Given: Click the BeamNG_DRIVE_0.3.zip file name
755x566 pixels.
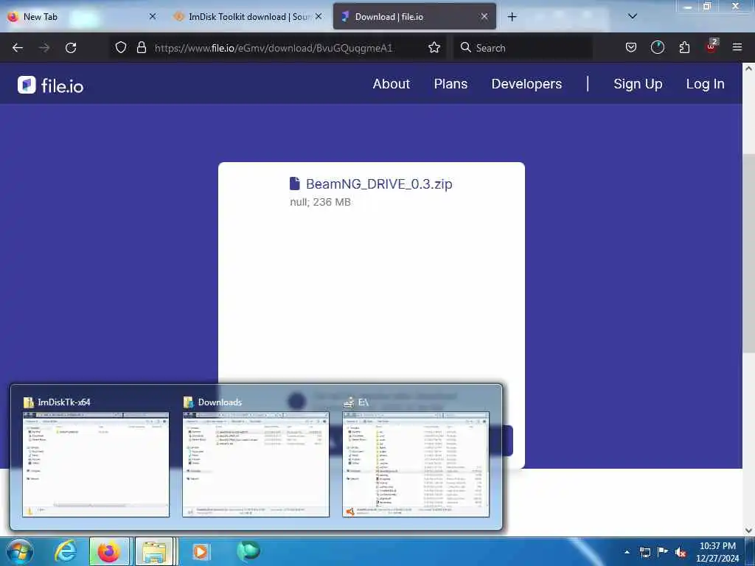Looking at the screenshot, I should point(379,184).
